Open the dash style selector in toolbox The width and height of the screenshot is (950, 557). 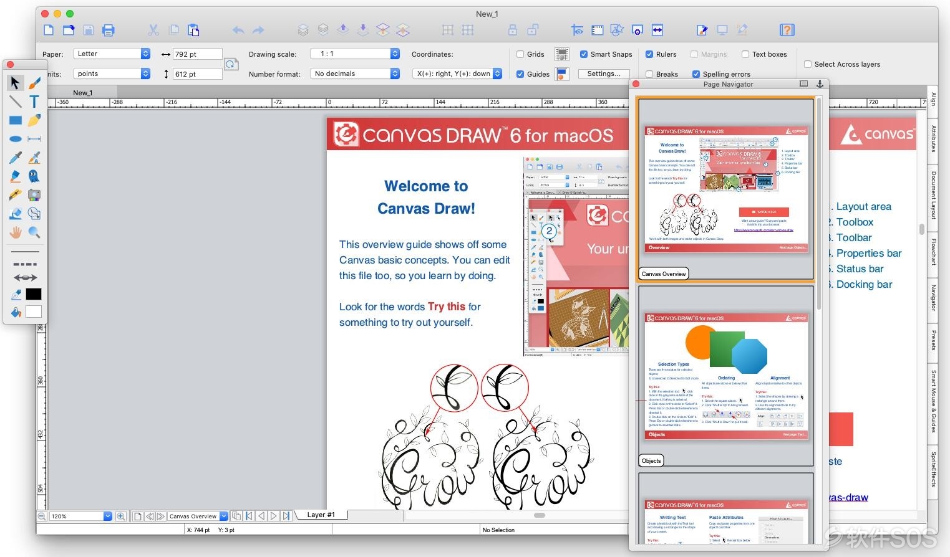point(25,264)
